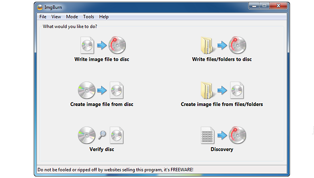Open the Mode menu

point(72,17)
